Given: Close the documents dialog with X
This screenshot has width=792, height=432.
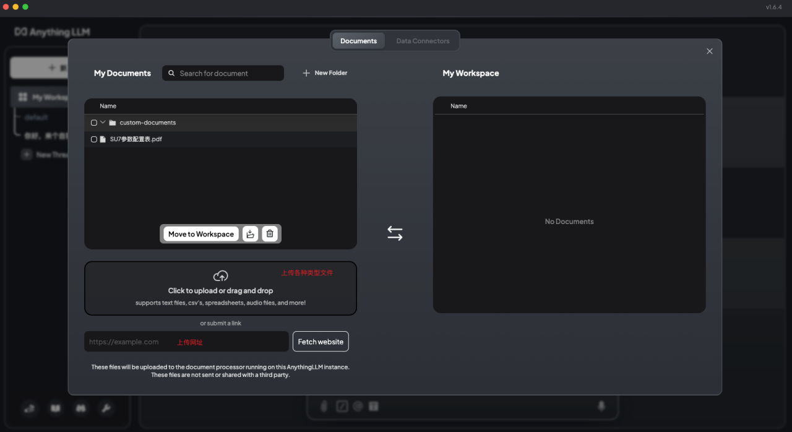Looking at the screenshot, I should pos(710,51).
